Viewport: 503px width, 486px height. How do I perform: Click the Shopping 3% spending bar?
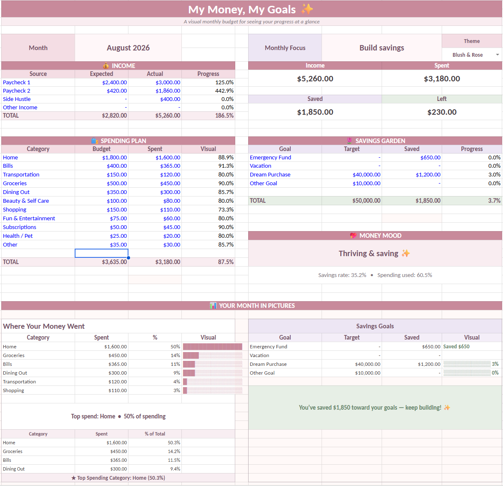[213, 390]
